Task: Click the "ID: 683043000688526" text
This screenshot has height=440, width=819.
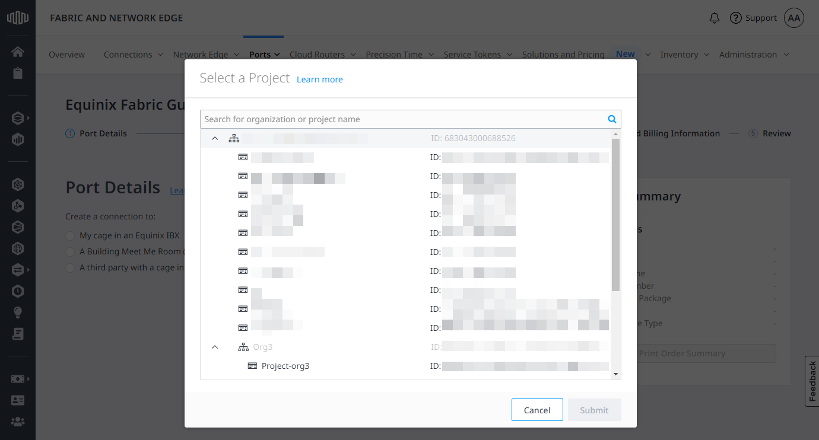Action: coord(473,138)
